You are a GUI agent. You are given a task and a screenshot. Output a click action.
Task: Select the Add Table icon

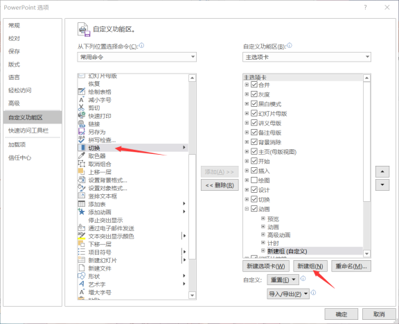click(x=82, y=204)
